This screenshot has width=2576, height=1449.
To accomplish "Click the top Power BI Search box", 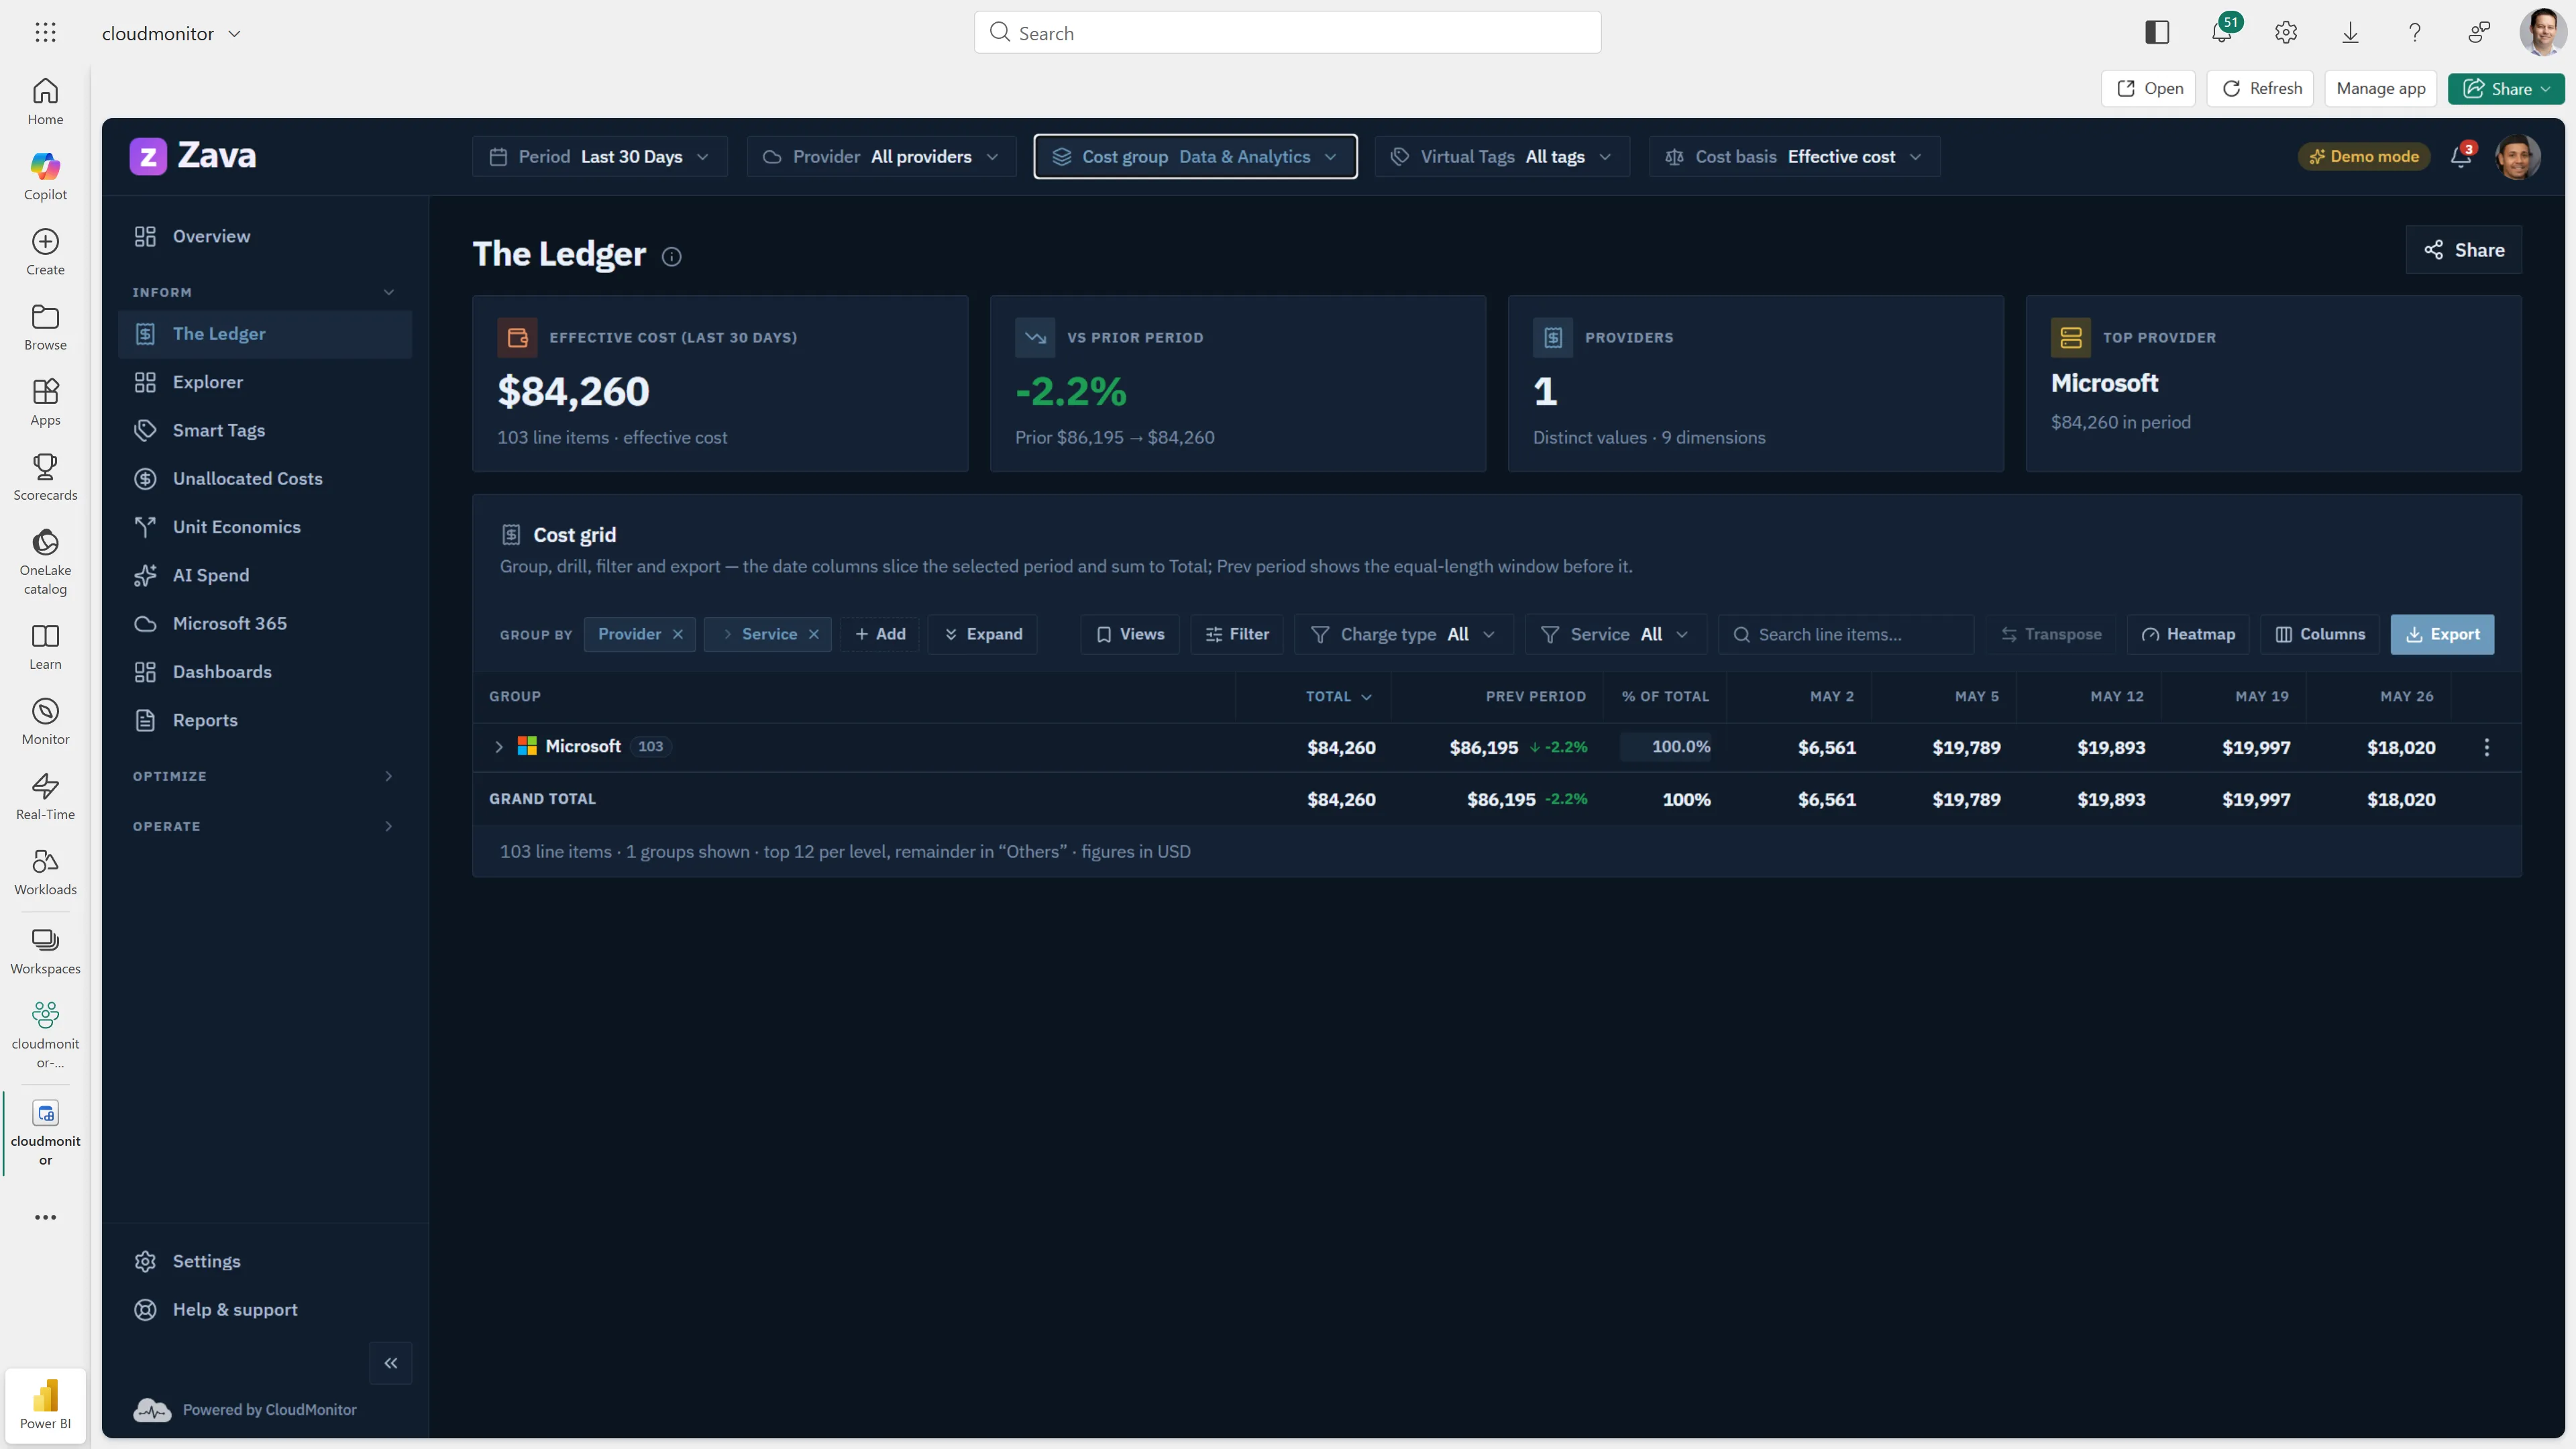I will (x=1287, y=33).
